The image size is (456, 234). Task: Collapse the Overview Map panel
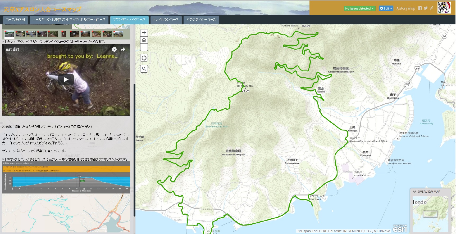tap(414, 192)
